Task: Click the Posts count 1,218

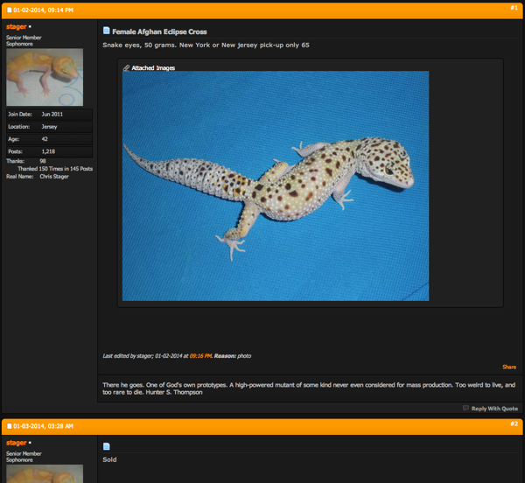Action: (48, 151)
